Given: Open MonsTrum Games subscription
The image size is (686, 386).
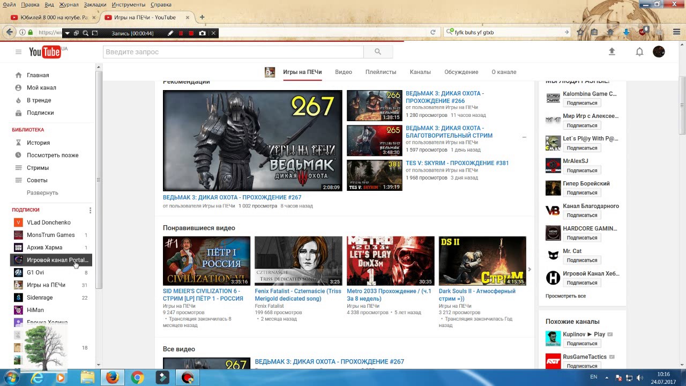Looking at the screenshot, I should pyautogui.click(x=52, y=235).
